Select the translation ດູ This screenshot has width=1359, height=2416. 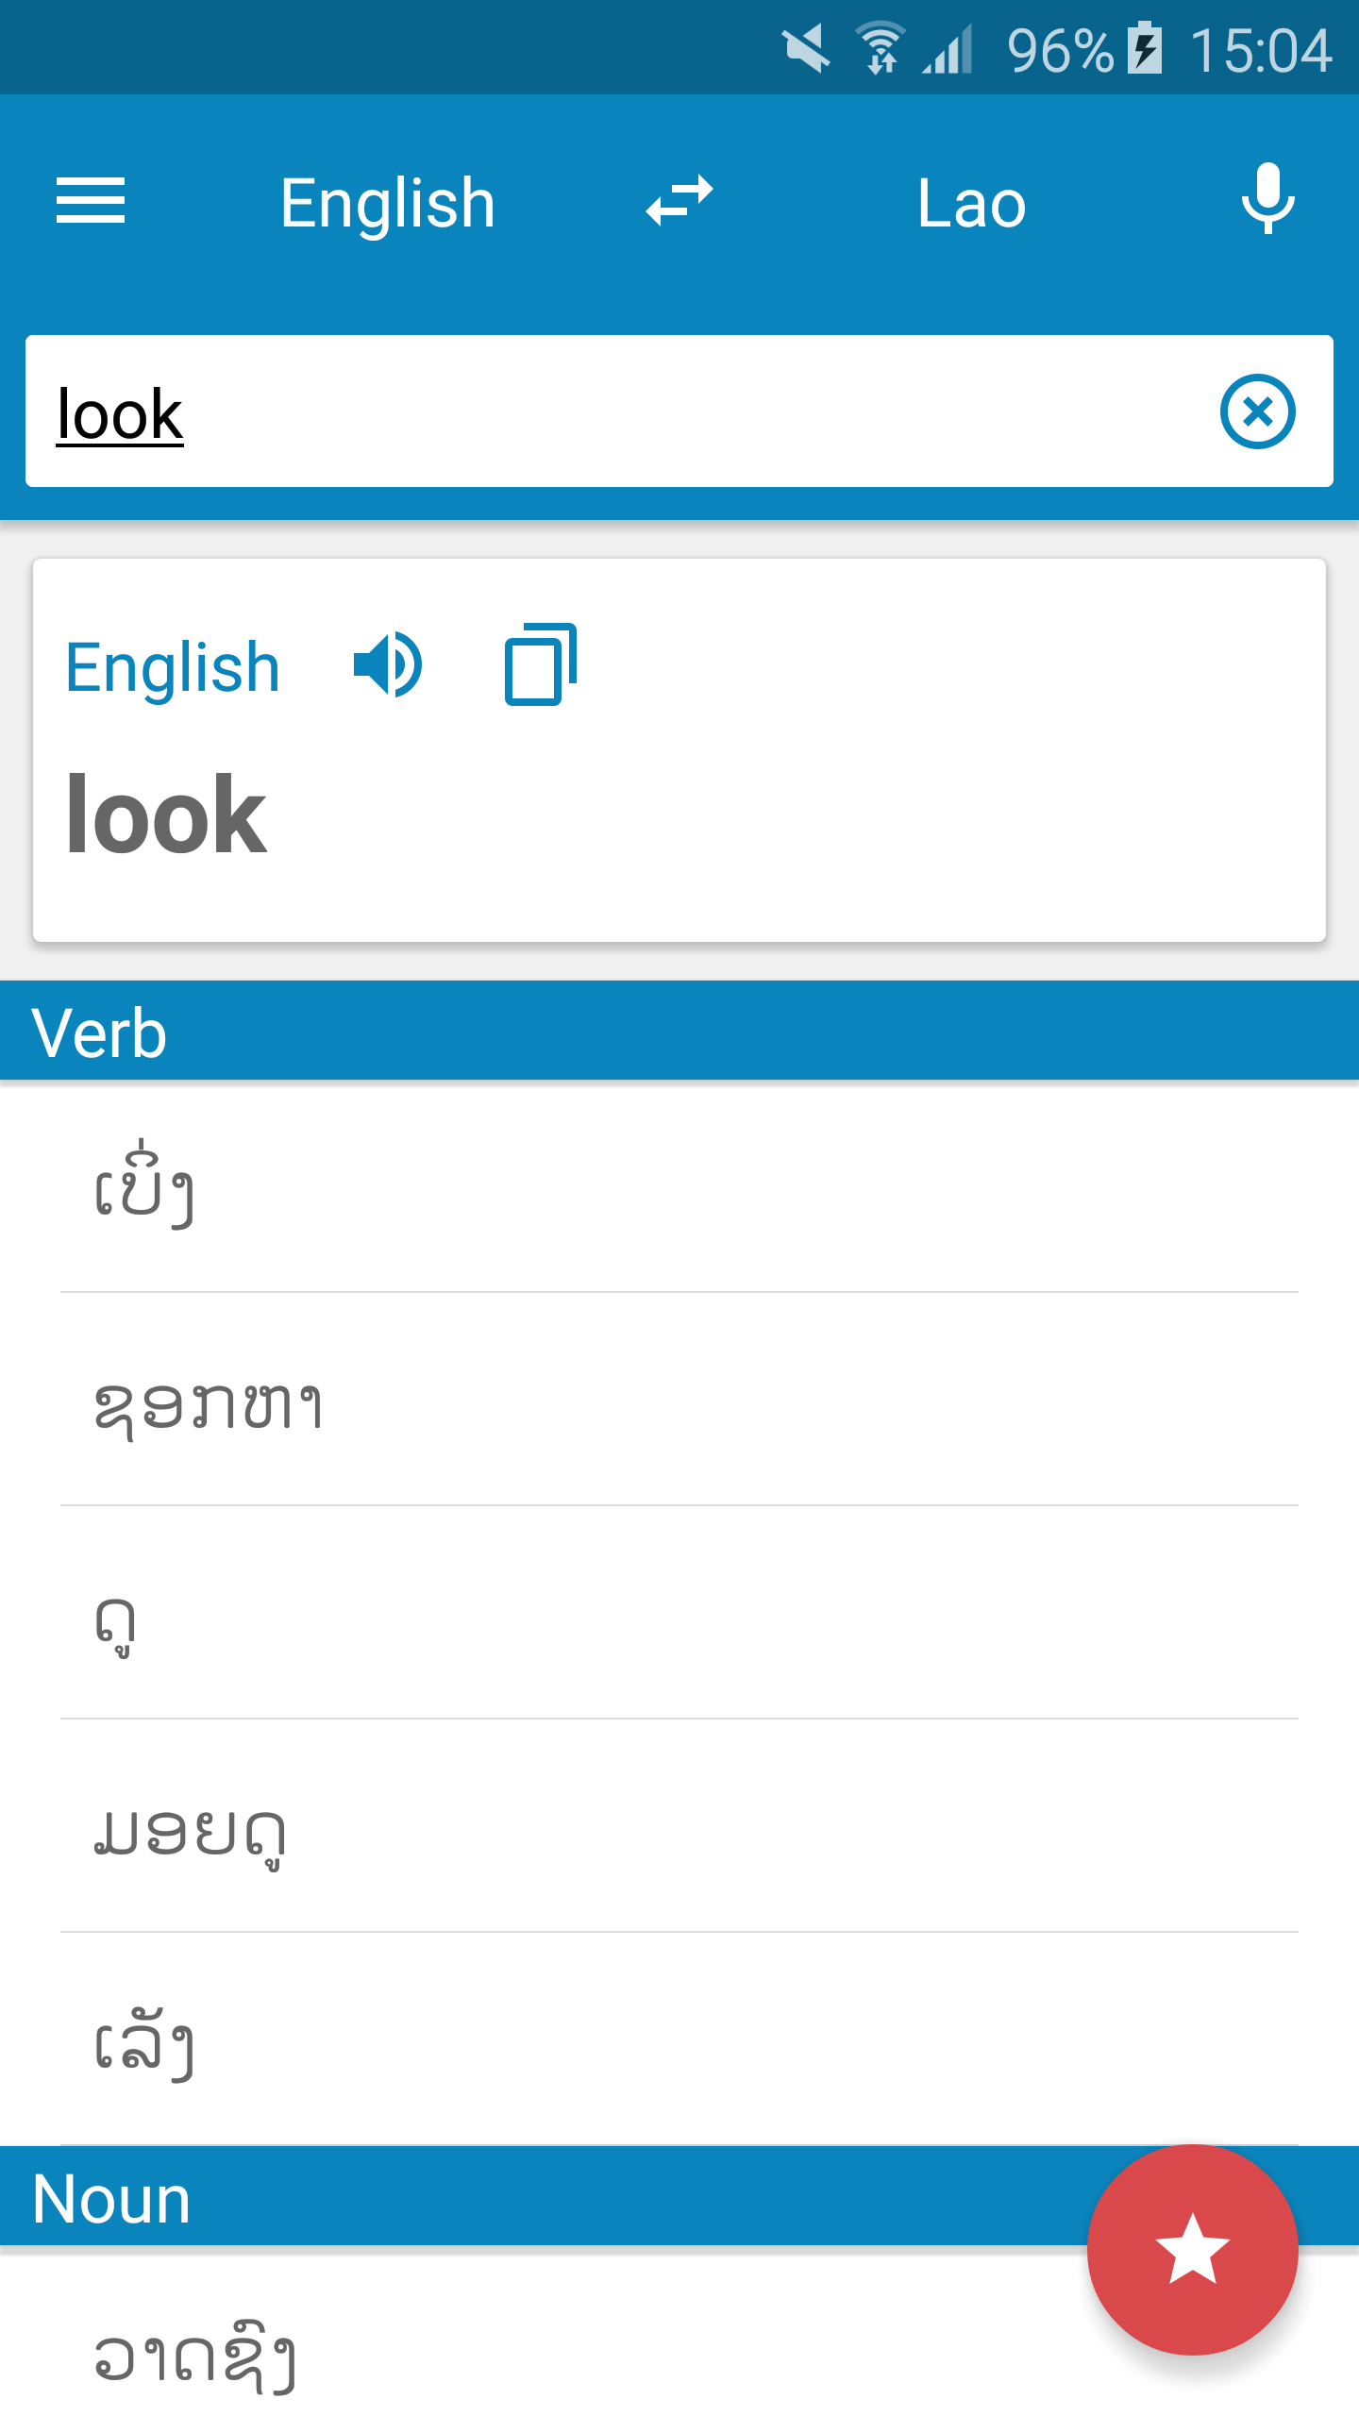[117, 1621]
